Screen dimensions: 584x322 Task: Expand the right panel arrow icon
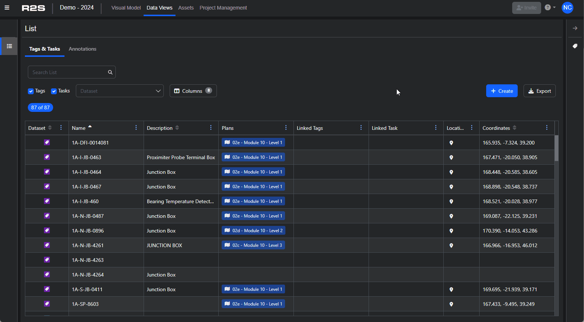pos(575,28)
